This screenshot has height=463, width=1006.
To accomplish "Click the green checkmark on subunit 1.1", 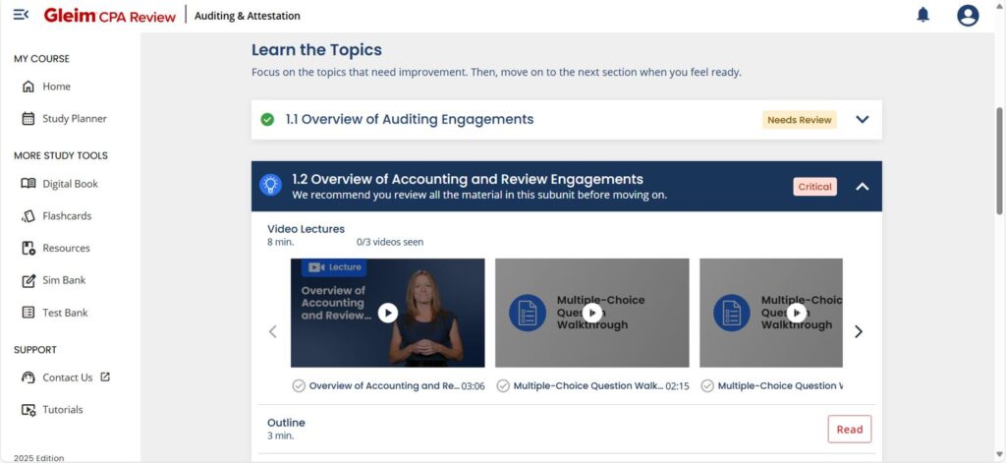I will [267, 120].
